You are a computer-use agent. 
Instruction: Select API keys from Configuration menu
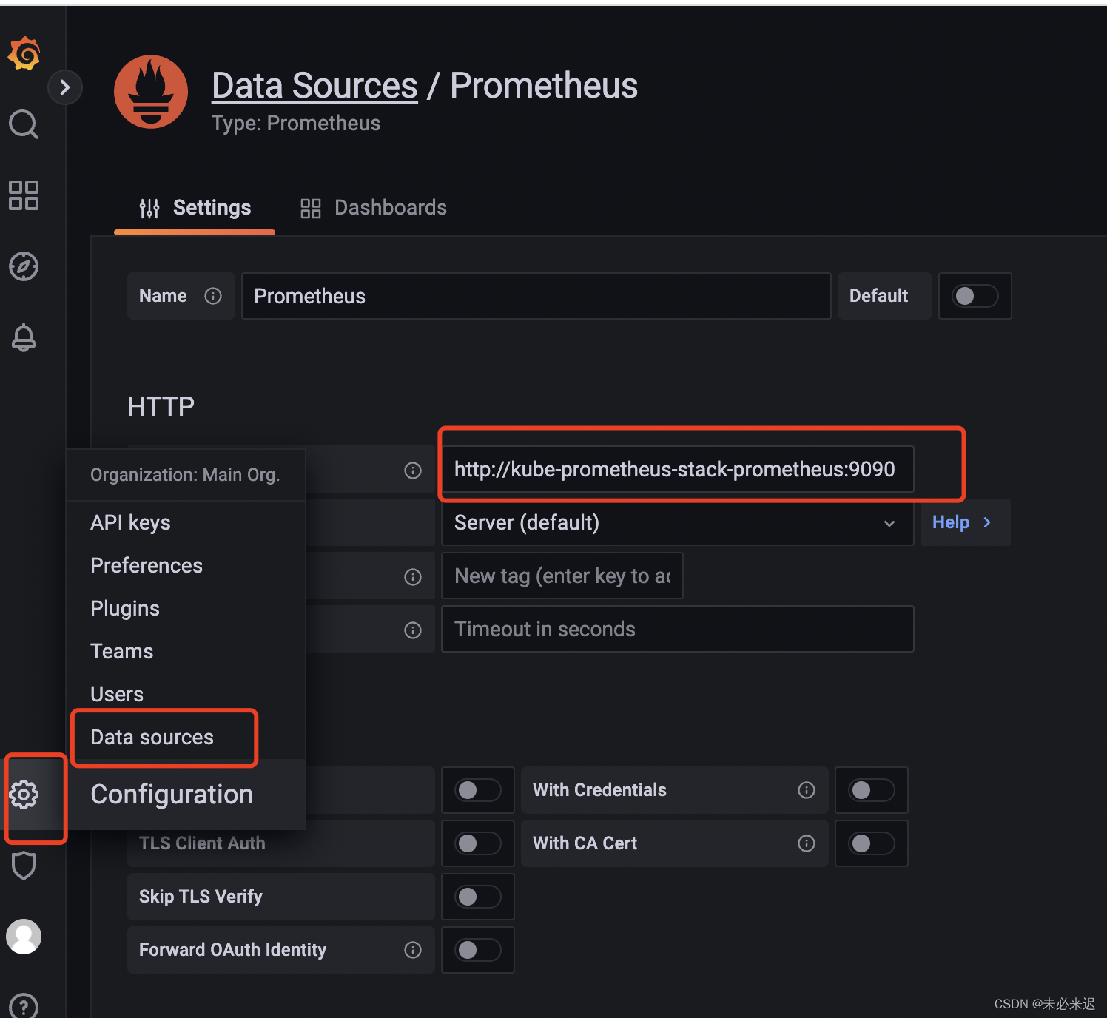(x=130, y=523)
